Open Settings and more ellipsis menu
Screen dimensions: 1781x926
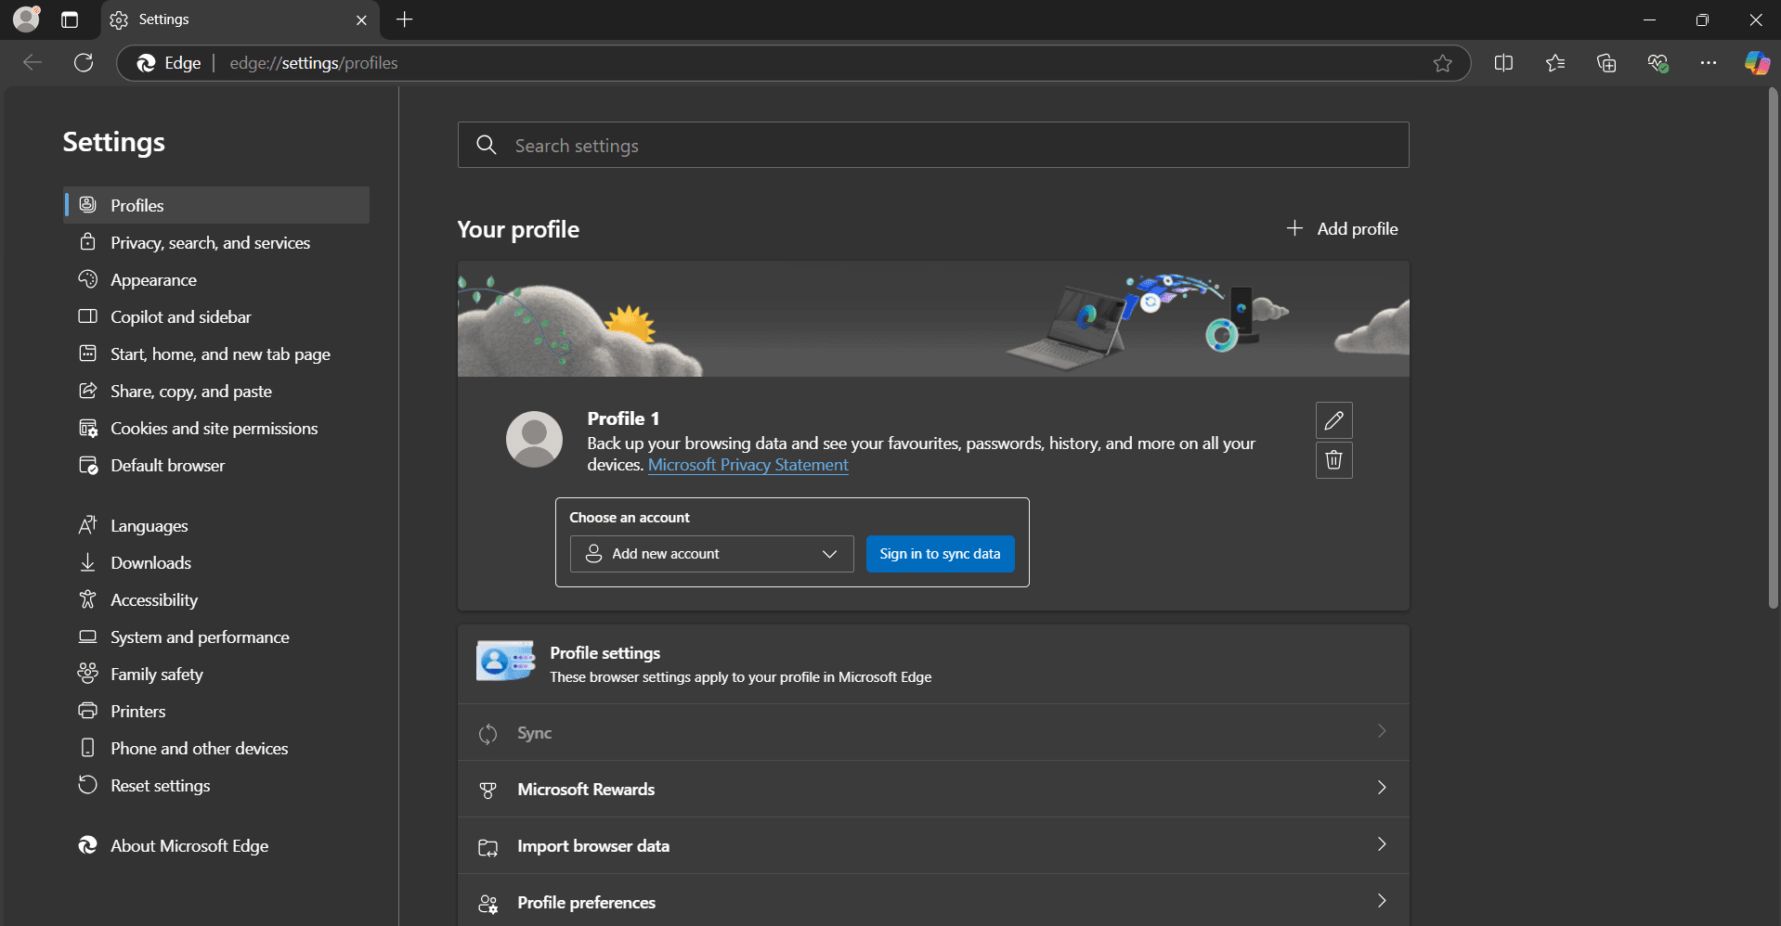tap(1708, 63)
